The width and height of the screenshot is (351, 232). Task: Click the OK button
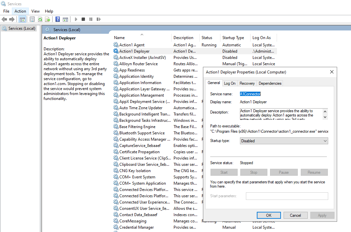tap(269, 215)
